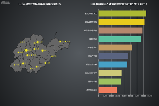This screenshot has height=106, width=159.
Task: Click the 济南 city name label
Action: [30, 50]
